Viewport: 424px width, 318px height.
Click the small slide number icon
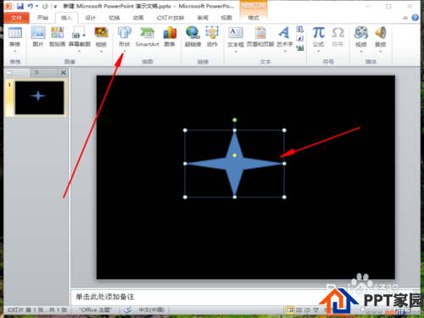[x=300, y=38]
